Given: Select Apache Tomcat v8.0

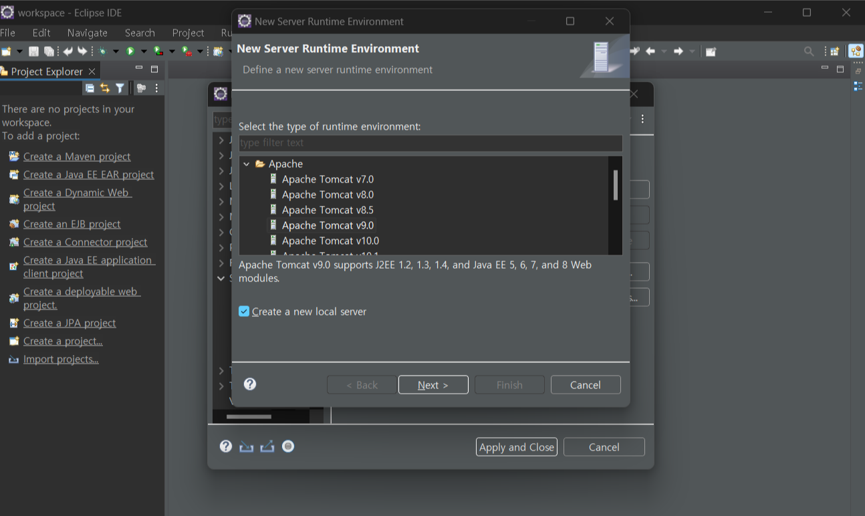Looking at the screenshot, I should (x=328, y=195).
